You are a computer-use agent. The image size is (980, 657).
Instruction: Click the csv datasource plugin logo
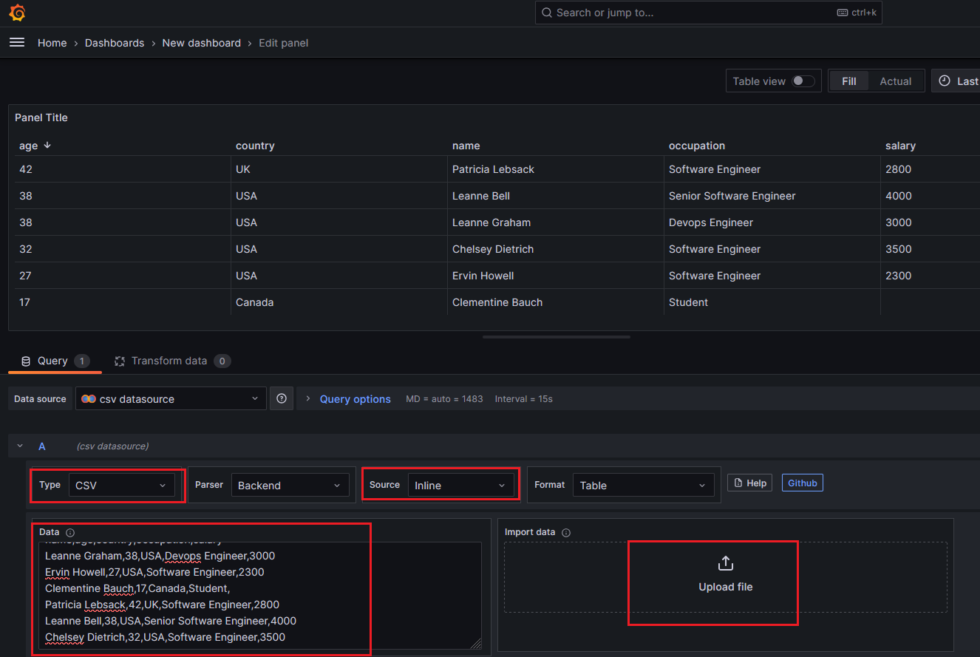[89, 399]
